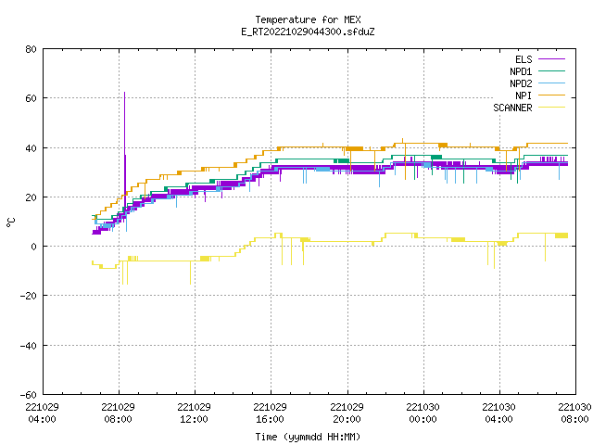This screenshot has height=445, width=593.
Task: Click the NPD2 legend label
Action: pos(521,83)
